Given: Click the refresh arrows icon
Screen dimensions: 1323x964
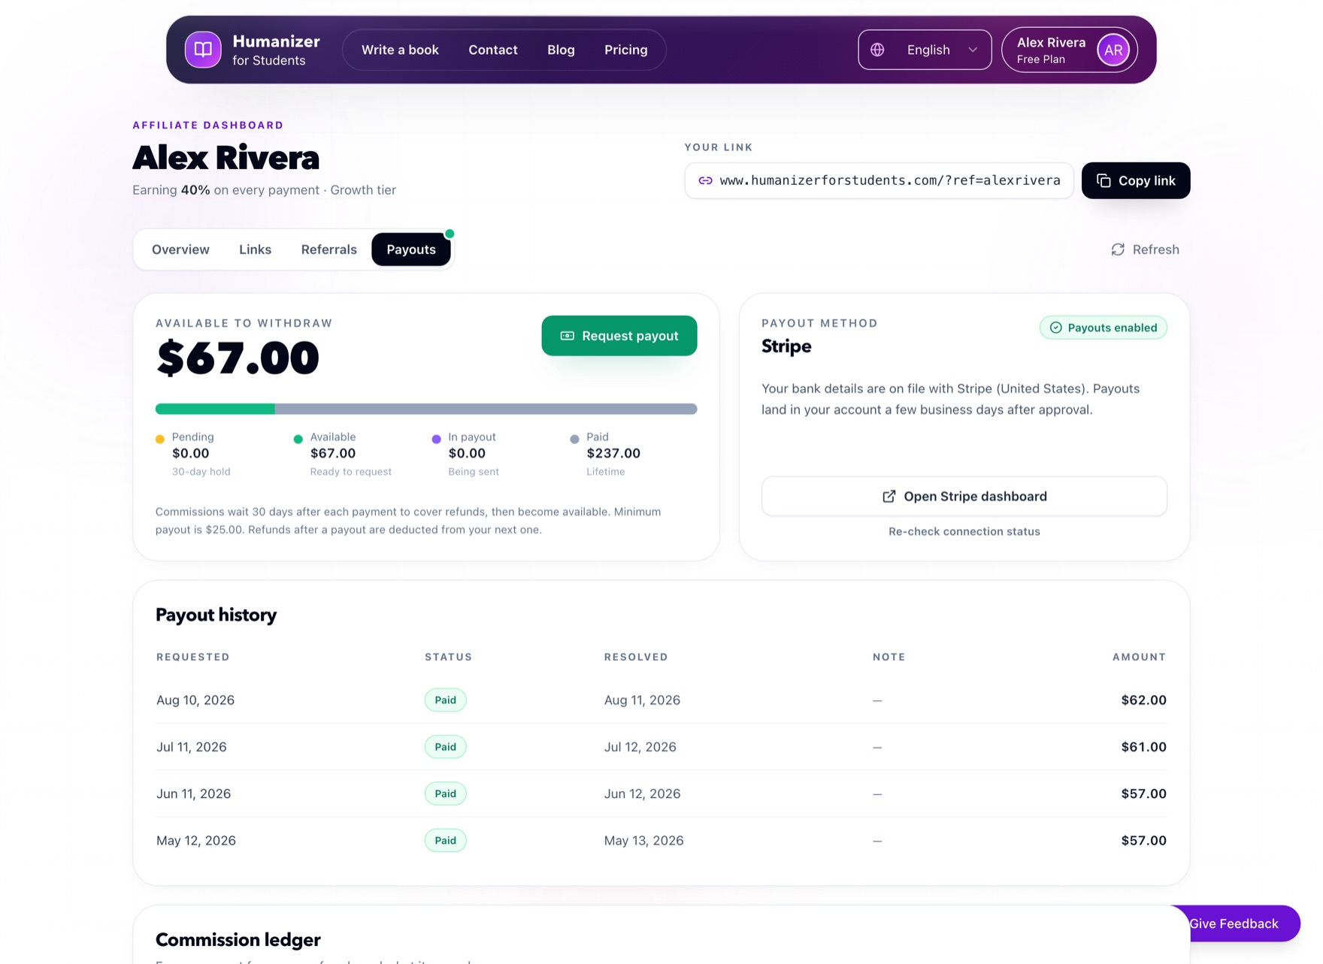Looking at the screenshot, I should click(x=1118, y=249).
